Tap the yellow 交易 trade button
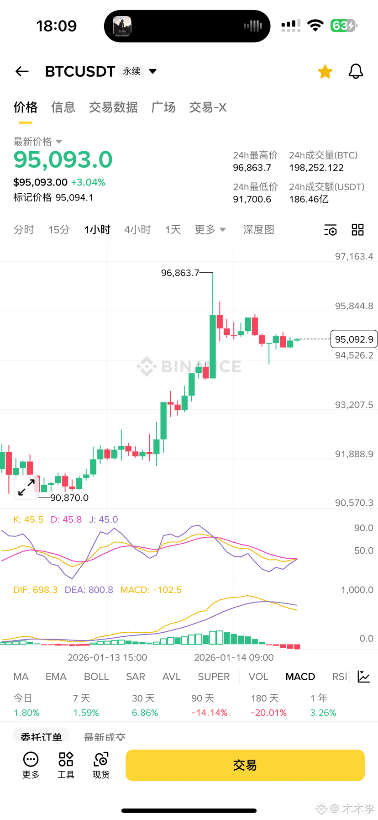This screenshot has height=820, width=378. coord(245,765)
